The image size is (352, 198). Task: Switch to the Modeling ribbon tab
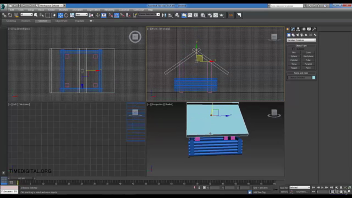(x=11, y=21)
